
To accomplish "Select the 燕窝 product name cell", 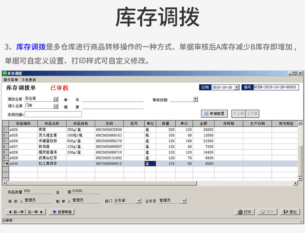I will point(52,130).
